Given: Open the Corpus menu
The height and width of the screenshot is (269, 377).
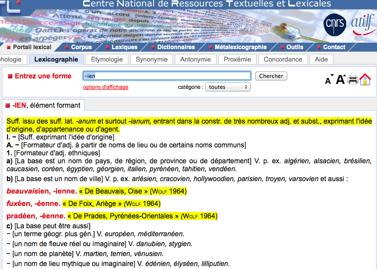Looking at the screenshot, I should click(79, 47).
